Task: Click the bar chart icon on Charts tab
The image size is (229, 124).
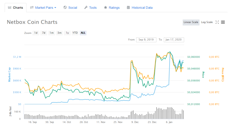Action: (x=10, y=7)
